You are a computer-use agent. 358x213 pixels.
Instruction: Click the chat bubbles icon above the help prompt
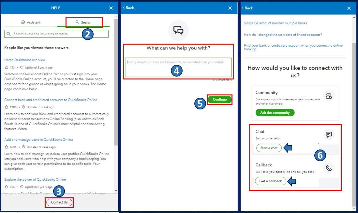(x=178, y=30)
